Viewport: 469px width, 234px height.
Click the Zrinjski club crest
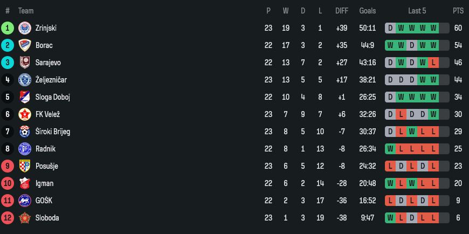point(24,28)
